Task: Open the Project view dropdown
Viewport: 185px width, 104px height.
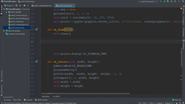Action: pyautogui.click(x=9, y=5)
